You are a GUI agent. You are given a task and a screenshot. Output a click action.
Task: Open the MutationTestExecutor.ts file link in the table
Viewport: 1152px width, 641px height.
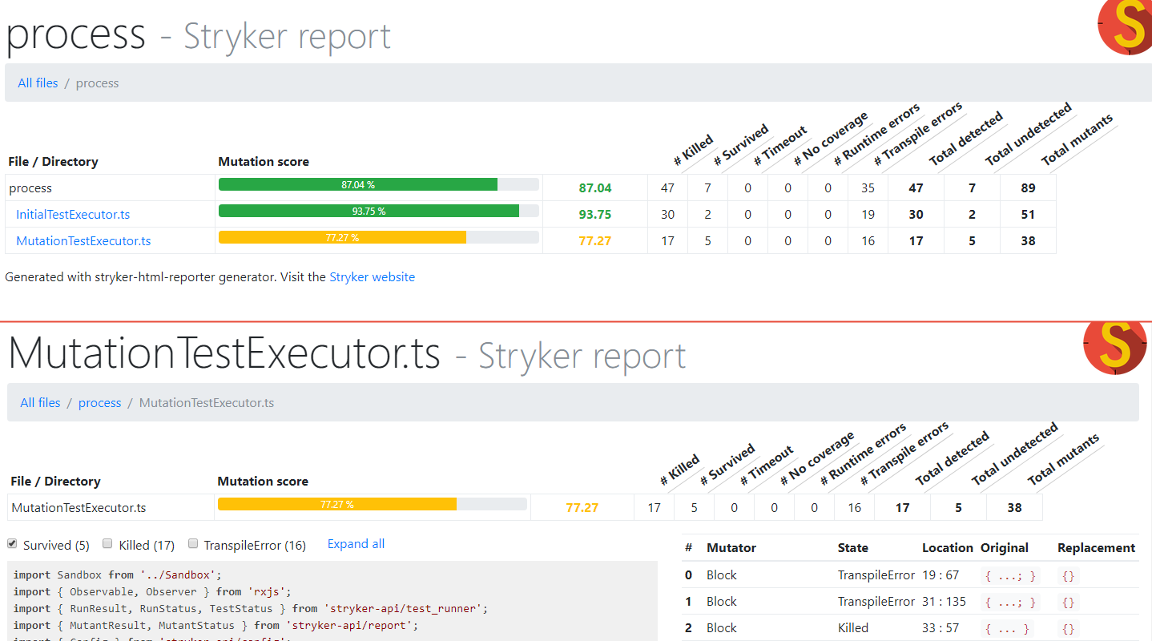[83, 240]
